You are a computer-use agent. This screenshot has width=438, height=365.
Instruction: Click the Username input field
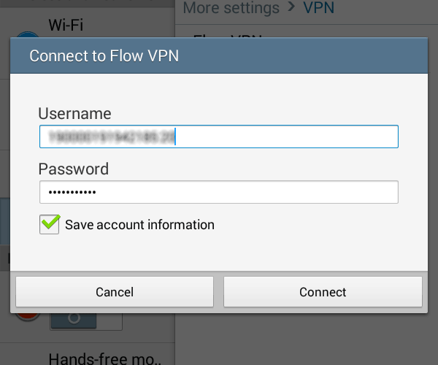(219, 137)
